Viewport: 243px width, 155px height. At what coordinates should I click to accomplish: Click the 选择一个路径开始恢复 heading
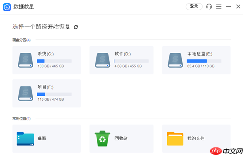coord(41,27)
